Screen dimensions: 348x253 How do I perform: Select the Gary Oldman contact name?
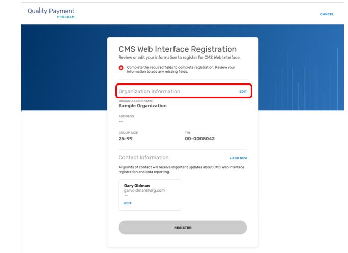pyautogui.click(x=136, y=186)
